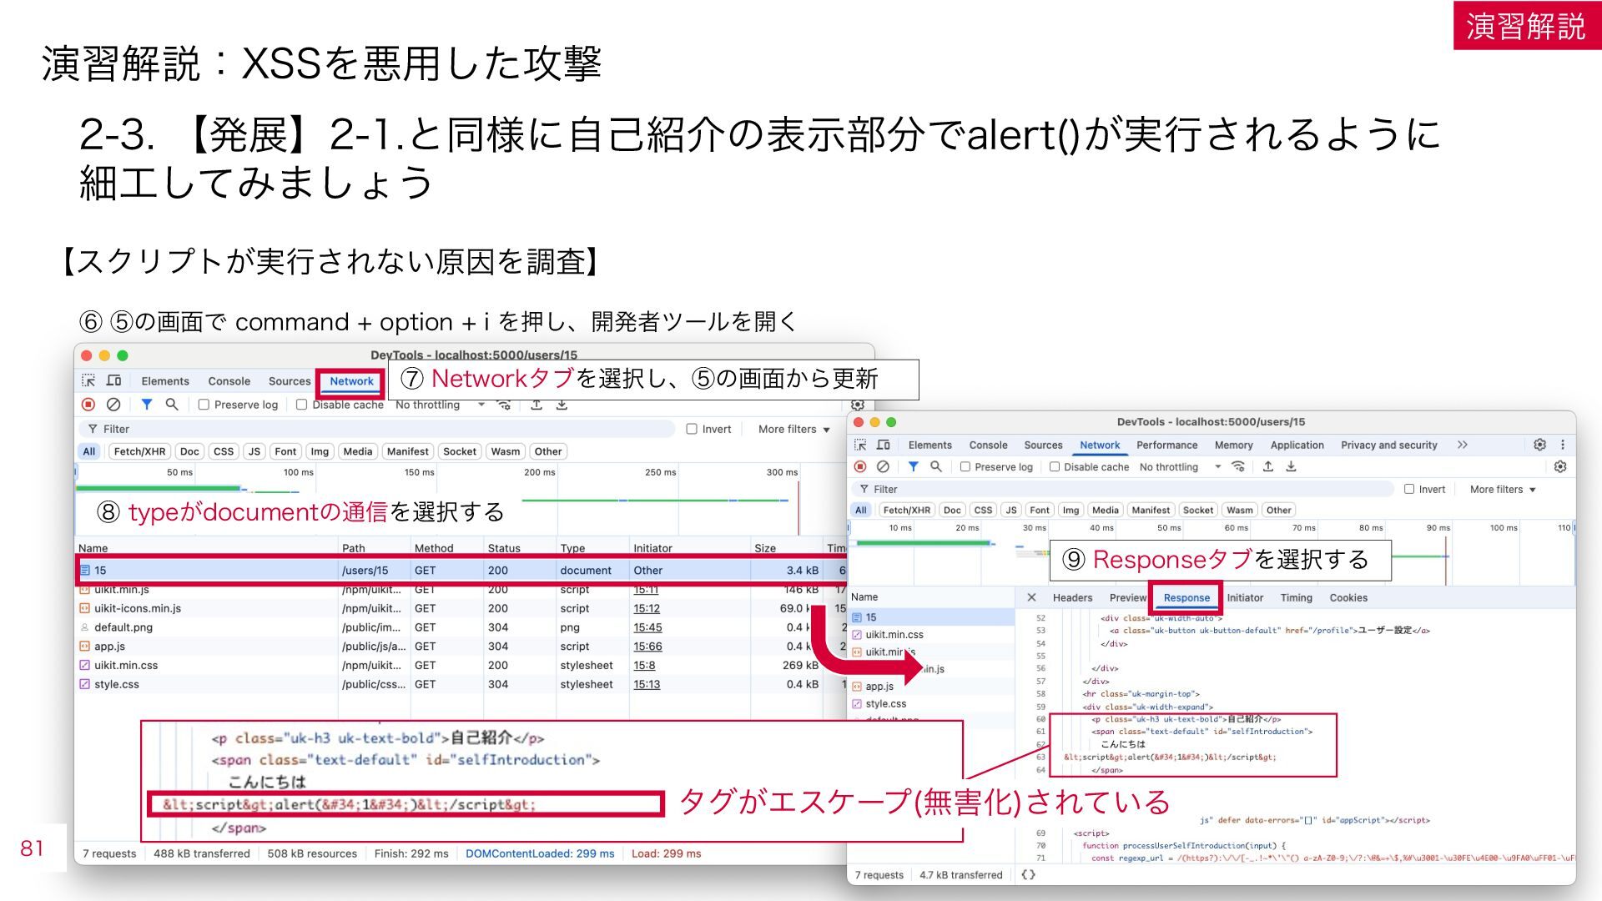Open search magnifier in back DevTools window
The image size is (1602, 901).
click(x=172, y=405)
